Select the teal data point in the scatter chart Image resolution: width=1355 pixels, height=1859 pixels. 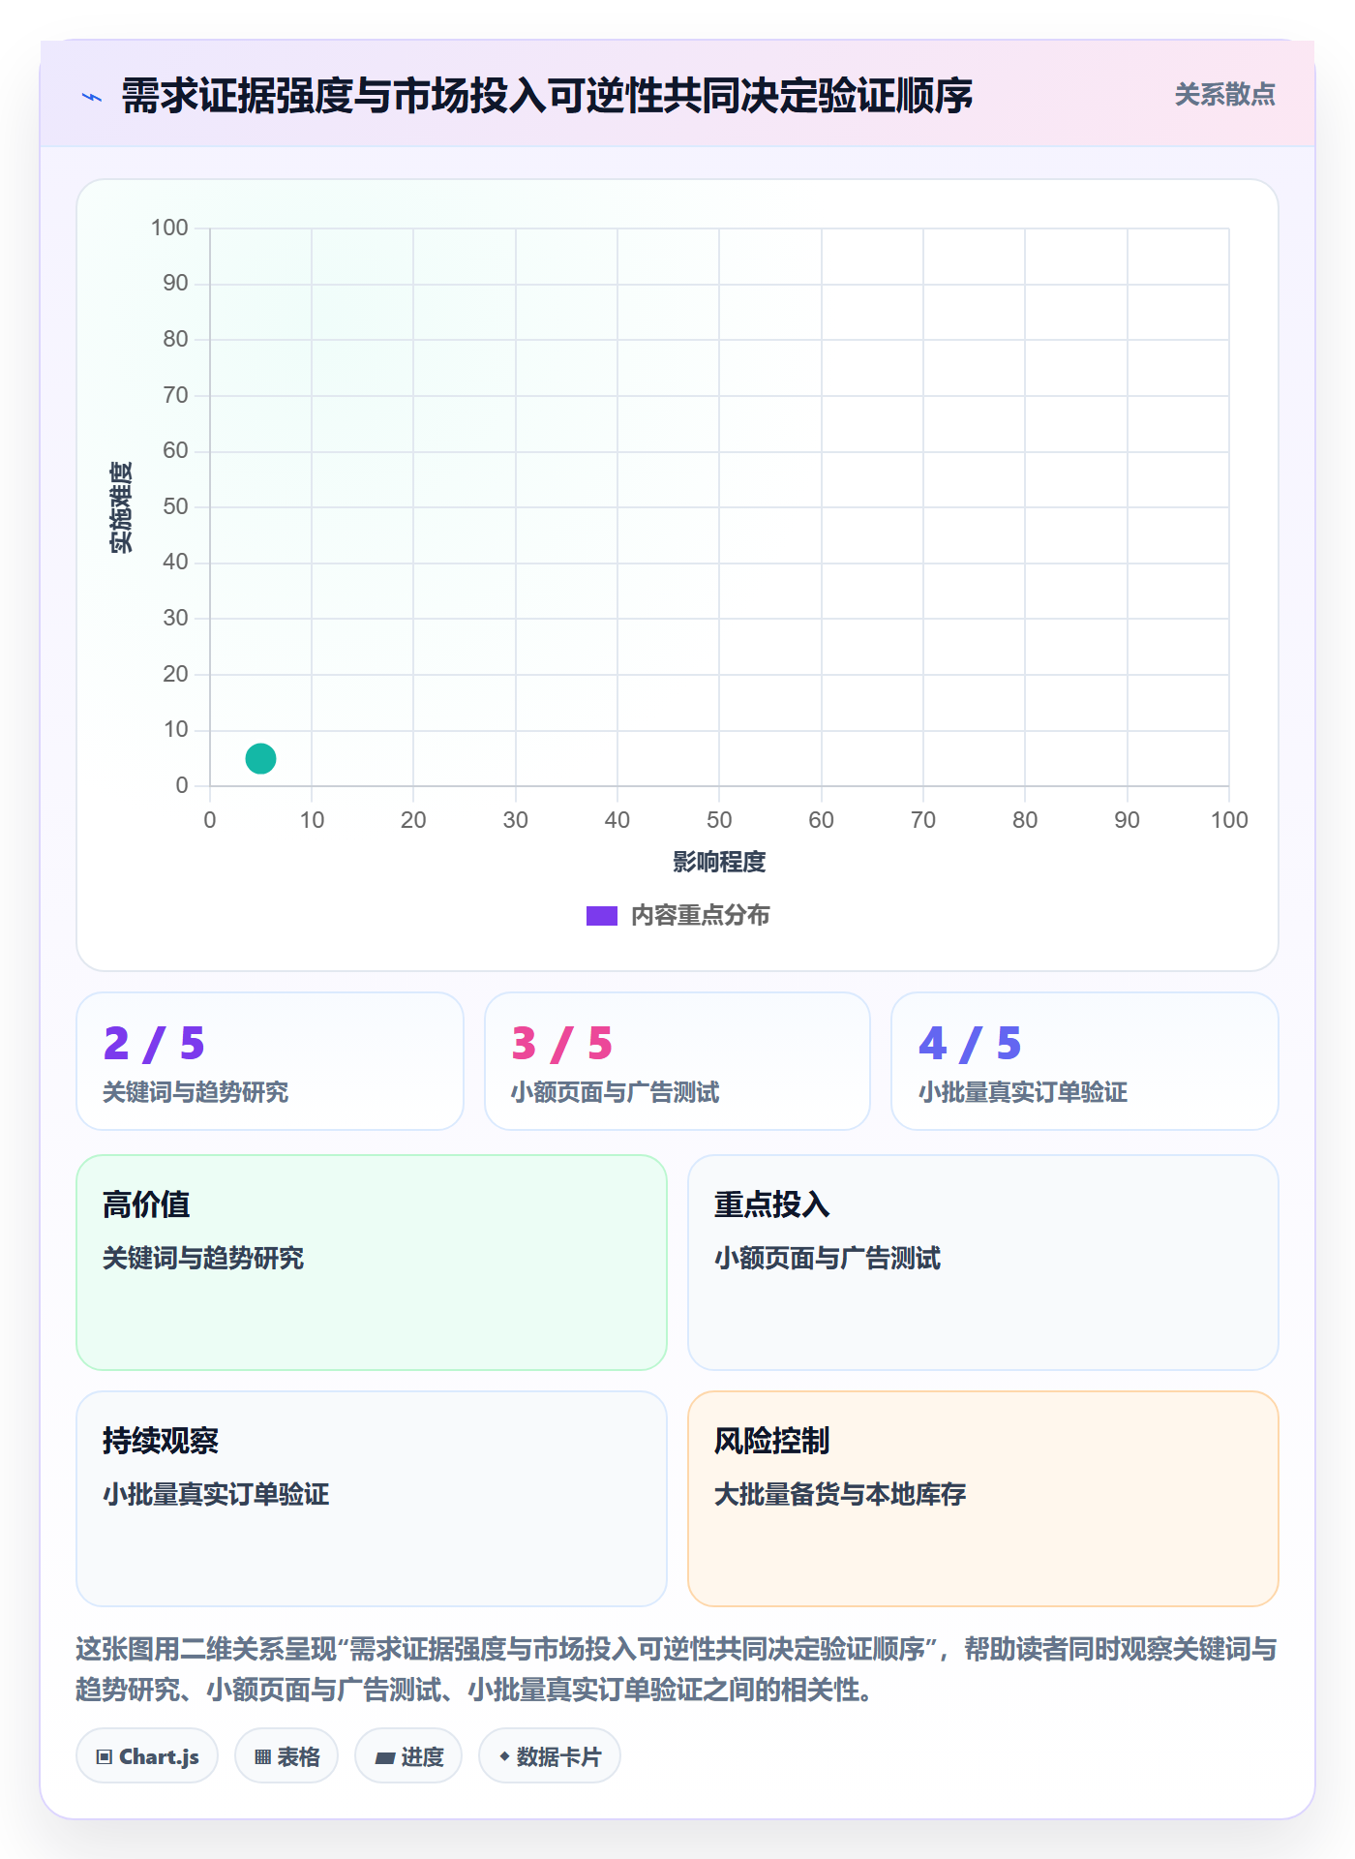pos(260,758)
